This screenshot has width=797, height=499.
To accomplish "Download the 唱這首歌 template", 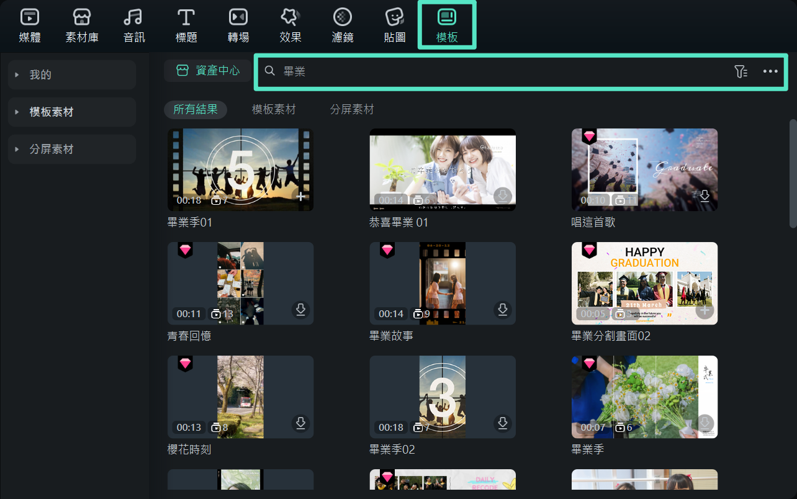I will [705, 196].
